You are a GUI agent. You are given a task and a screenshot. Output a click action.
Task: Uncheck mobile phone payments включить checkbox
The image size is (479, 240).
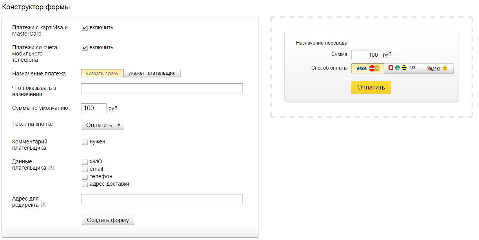85,48
